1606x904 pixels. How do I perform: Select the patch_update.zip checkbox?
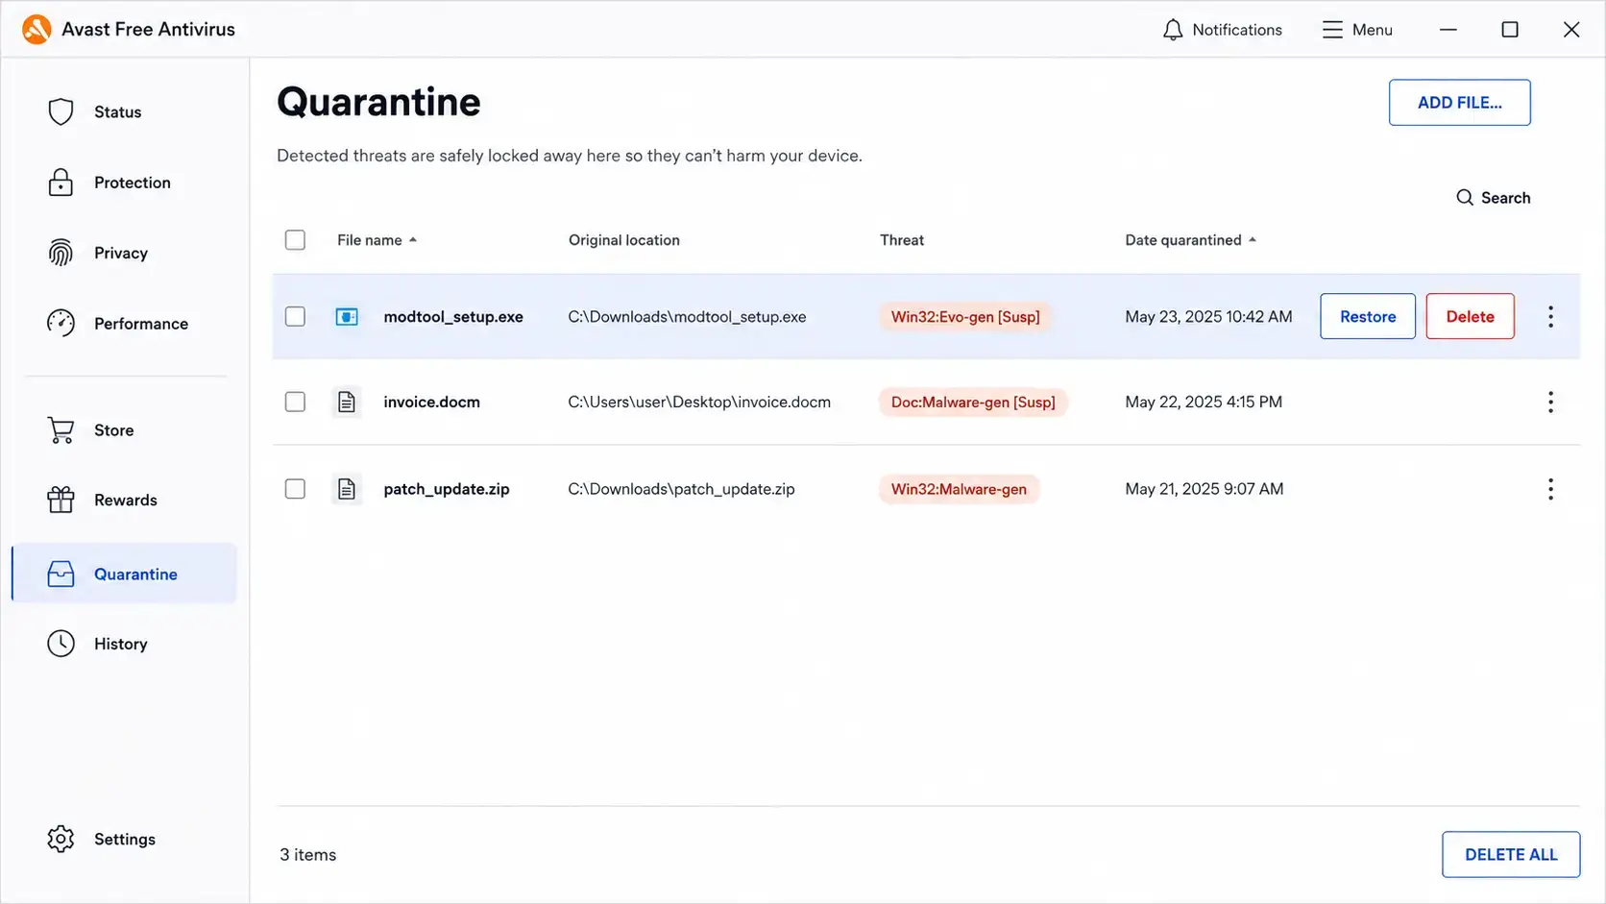point(295,489)
